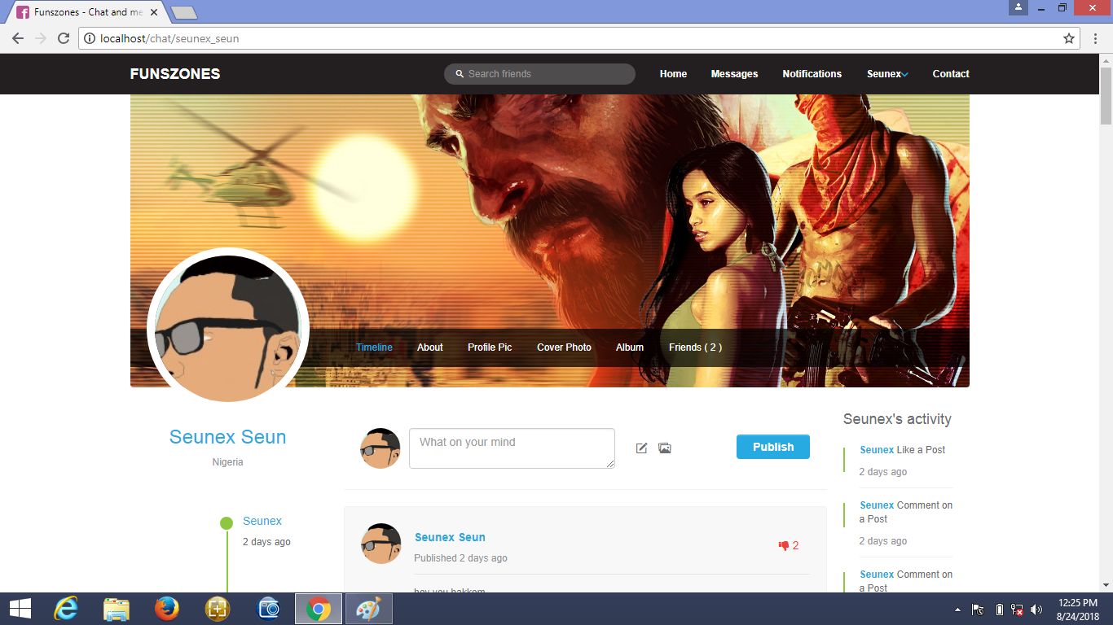1113x625 pixels.
Task: Open the Paint app in taskbar
Action: click(369, 609)
